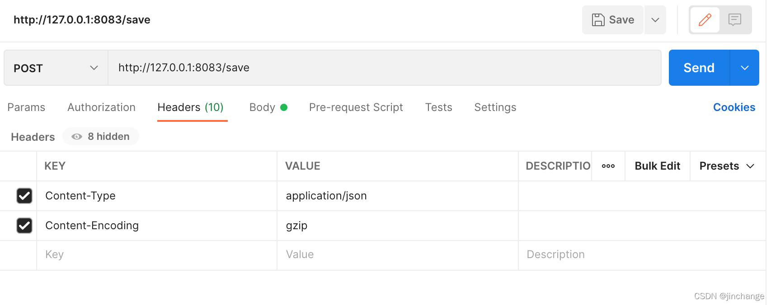This screenshot has height=305, width=771.
Task: Open the Presets dropdown
Action: tap(727, 166)
